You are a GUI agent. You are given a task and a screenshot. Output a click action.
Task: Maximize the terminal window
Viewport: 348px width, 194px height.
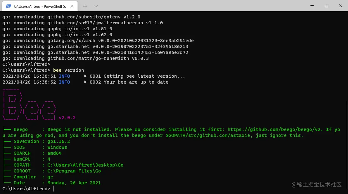coord(326,6)
